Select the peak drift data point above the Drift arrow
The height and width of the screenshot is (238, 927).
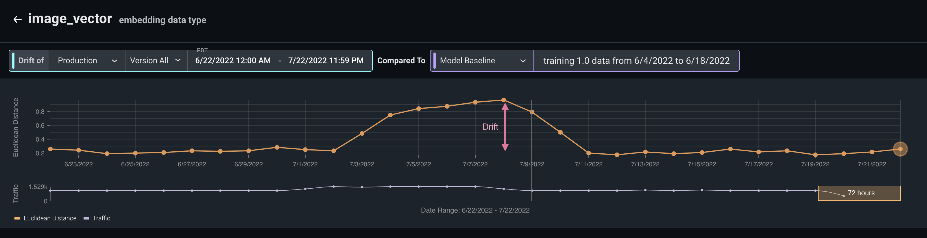(503, 100)
